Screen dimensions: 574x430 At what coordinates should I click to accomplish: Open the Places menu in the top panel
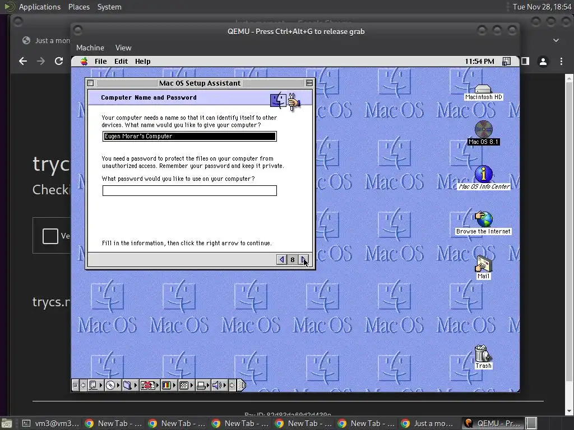pos(78,7)
